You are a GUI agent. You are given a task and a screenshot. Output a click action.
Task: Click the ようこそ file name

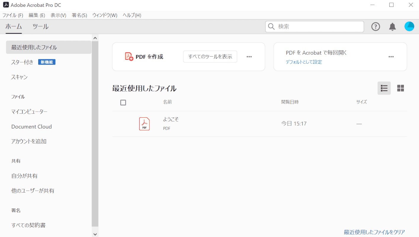pos(171,119)
